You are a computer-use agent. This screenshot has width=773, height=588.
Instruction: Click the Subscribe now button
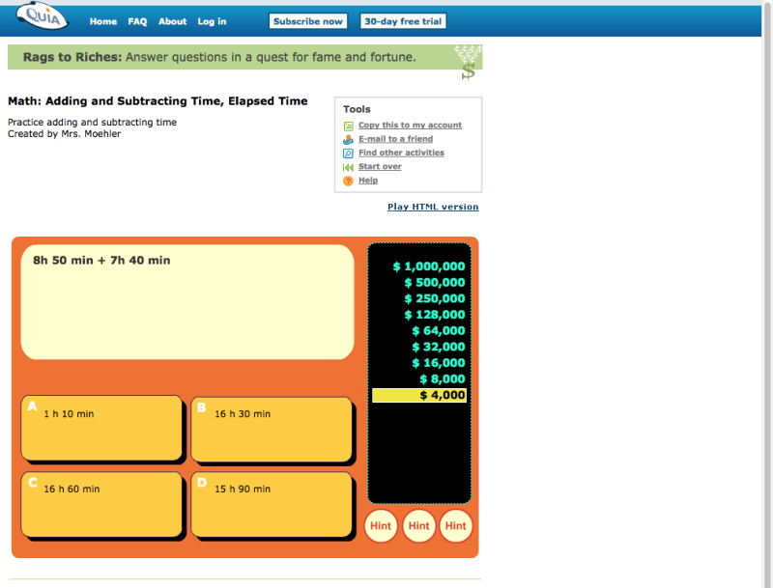pyautogui.click(x=307, y=20)
